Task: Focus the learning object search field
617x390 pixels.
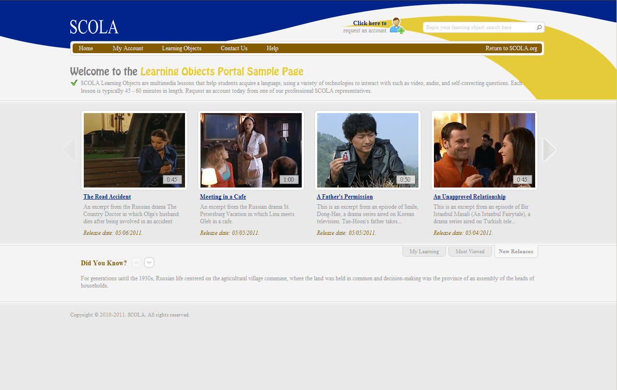Action: point(479,28)
